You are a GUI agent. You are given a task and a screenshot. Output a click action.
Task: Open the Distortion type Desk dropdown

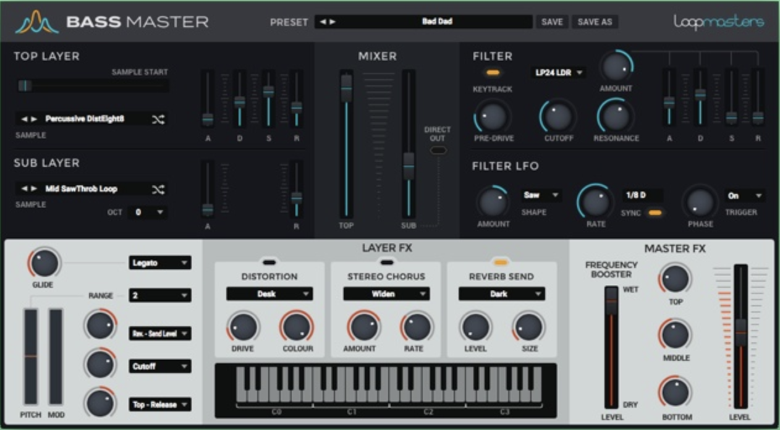click(269, 294)
